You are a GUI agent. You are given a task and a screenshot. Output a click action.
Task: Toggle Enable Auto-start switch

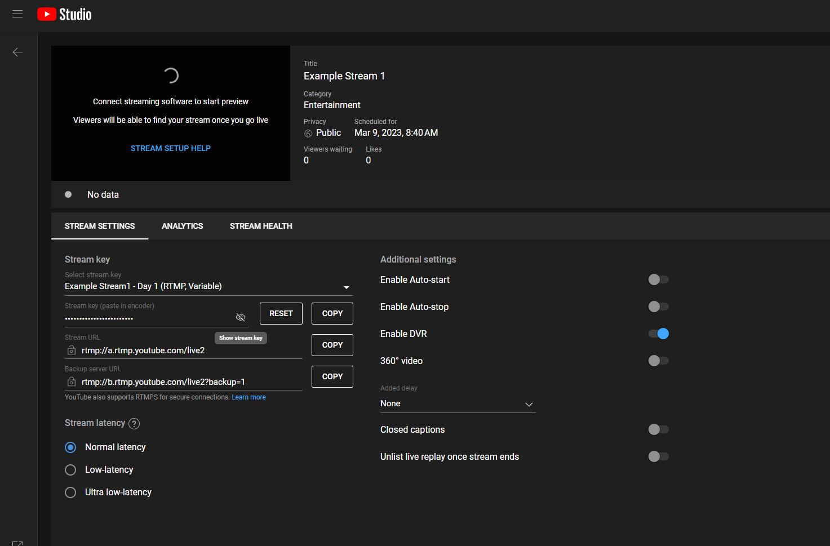click(658, 279)
